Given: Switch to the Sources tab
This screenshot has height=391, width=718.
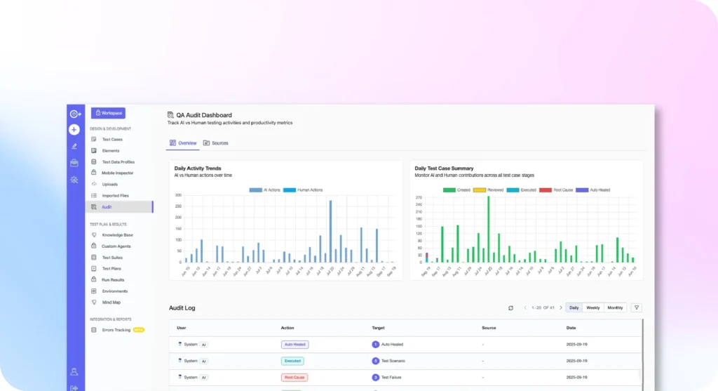Looking at the screenshot, I should 216,143.
